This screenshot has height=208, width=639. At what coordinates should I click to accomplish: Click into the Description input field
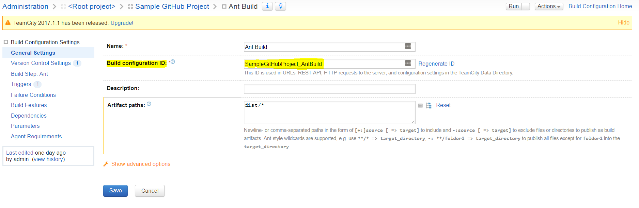tap(329, 89)
